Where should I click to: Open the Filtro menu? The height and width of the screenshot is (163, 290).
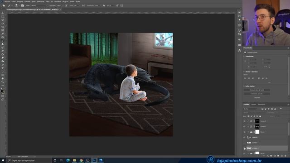click(48, 1)
